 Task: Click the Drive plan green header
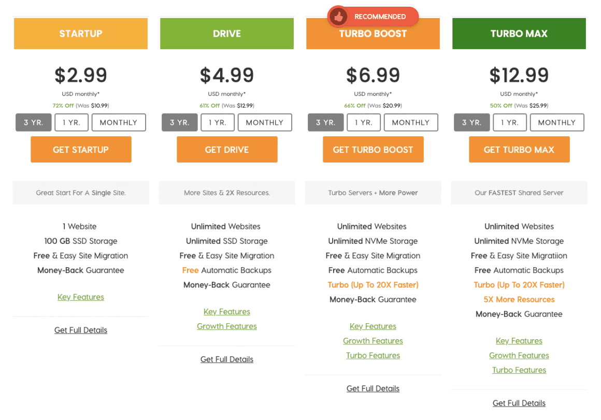click(227, 34)
